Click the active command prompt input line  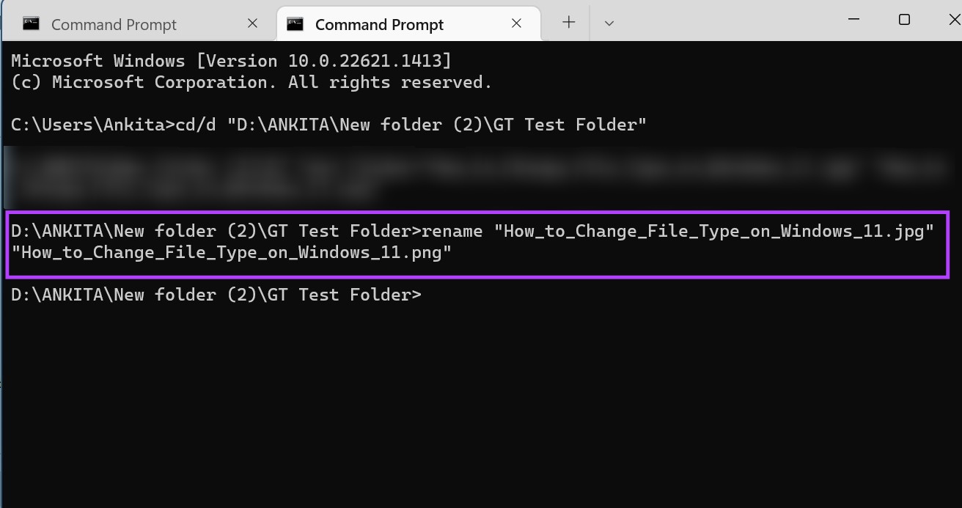pos(216,294)
